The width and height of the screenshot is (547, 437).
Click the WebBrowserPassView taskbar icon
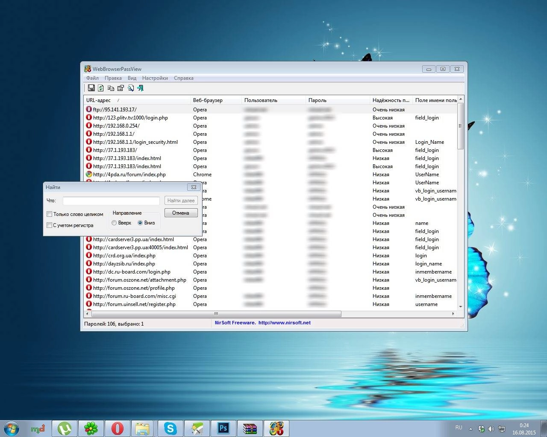click(276, 428)
